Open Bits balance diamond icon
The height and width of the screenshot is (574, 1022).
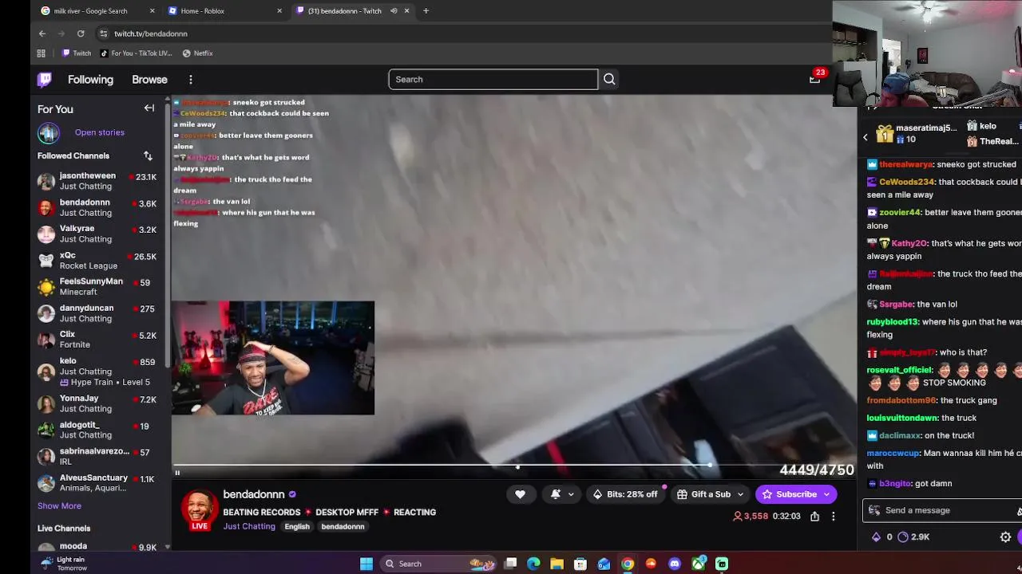876,537
